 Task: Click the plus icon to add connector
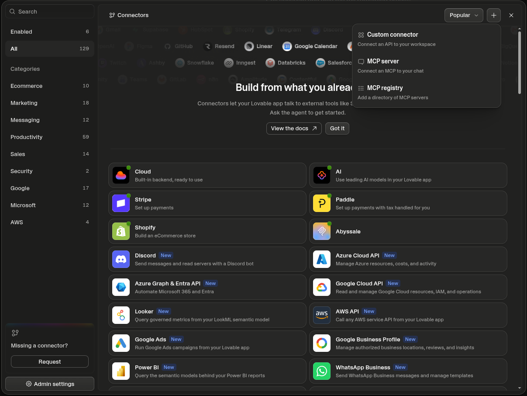[494, 15]
